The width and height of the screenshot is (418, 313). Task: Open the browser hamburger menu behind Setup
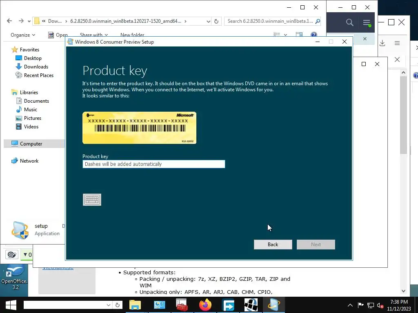pos(397,43)
